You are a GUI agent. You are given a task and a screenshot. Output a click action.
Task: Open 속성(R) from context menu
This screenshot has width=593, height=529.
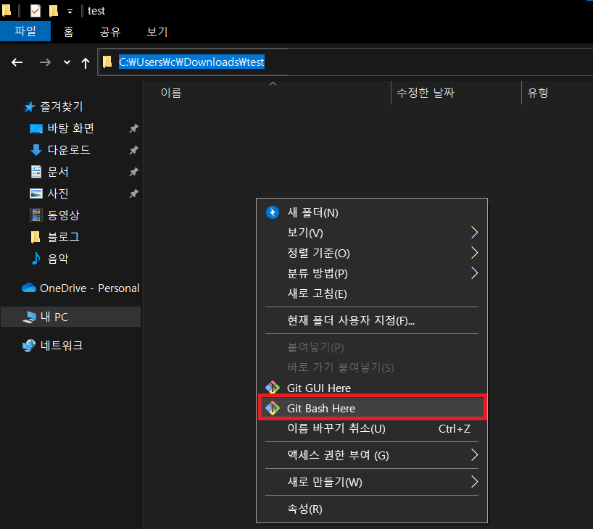372,509
